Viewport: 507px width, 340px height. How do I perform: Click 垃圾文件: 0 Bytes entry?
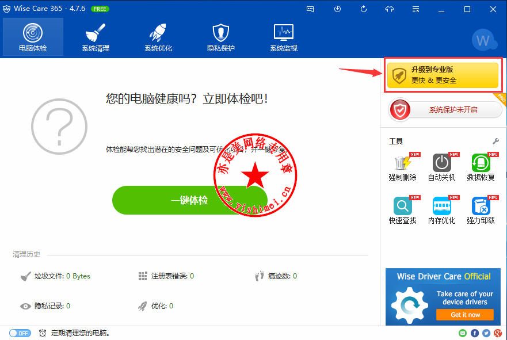pos(55,276)
